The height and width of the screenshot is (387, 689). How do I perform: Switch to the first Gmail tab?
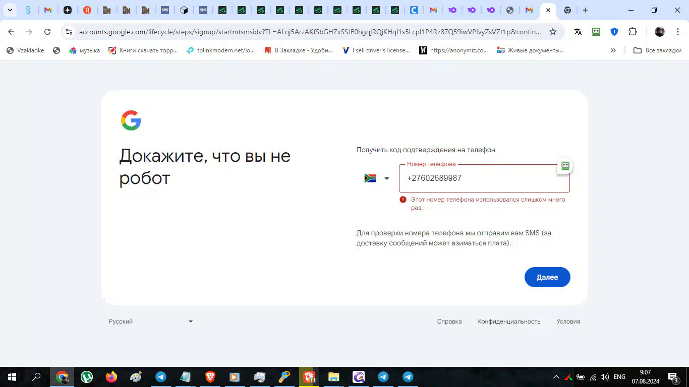point(48,10)
